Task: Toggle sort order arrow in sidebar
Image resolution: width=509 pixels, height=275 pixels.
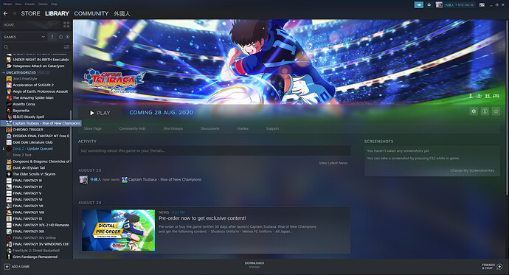Action: 52,37
